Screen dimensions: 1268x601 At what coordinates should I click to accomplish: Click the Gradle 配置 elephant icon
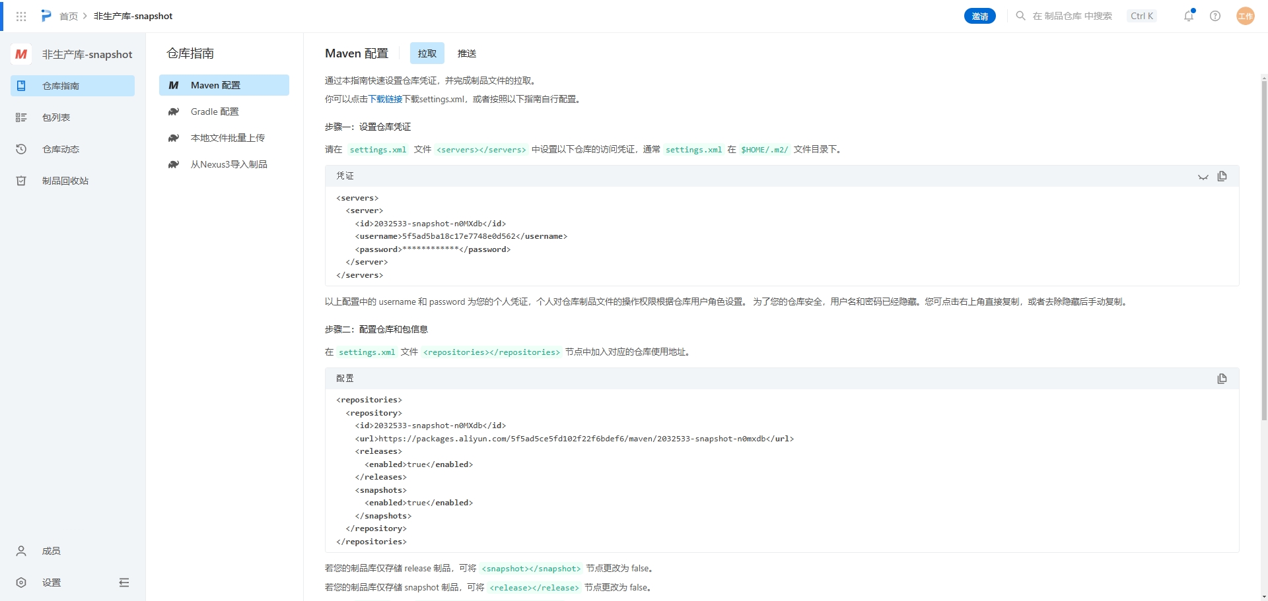(x=174, y=111)
